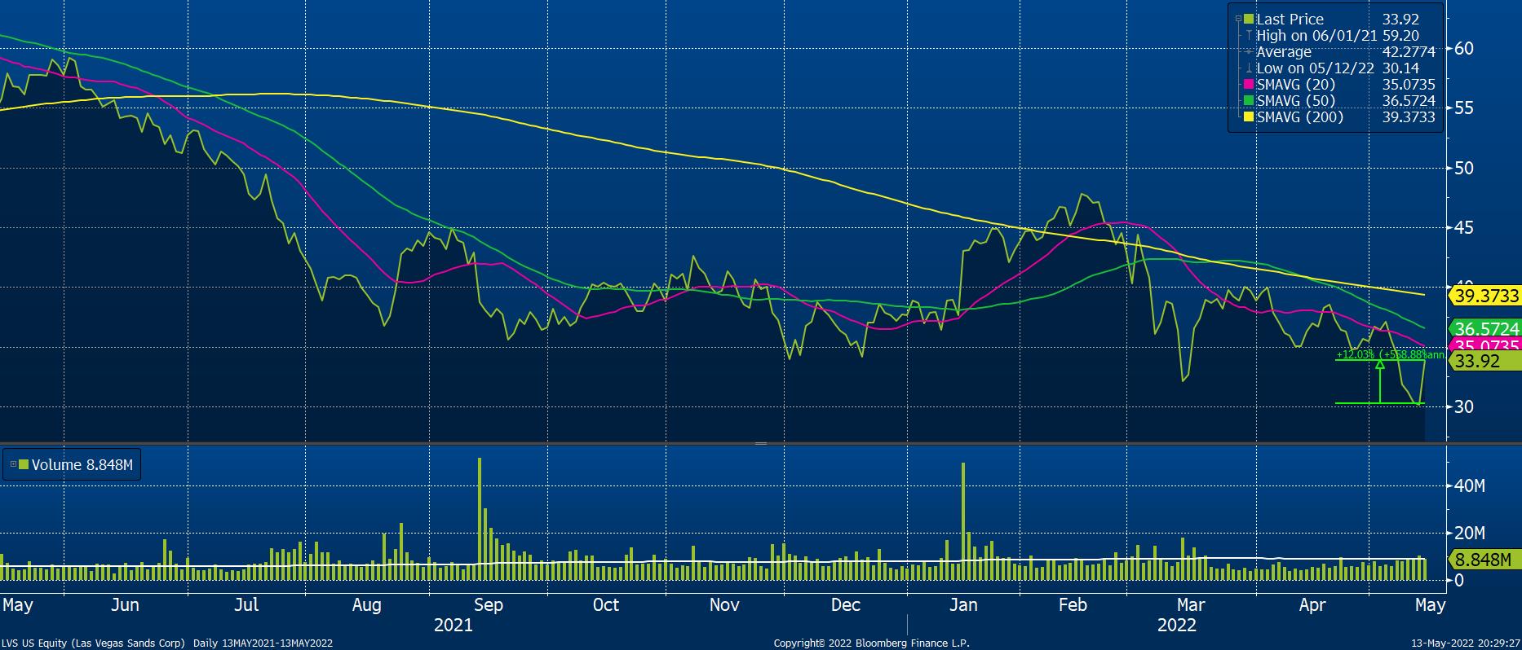
Task: Click the 33.92 last price axis tag
Action: click(x=1478, y=362)
